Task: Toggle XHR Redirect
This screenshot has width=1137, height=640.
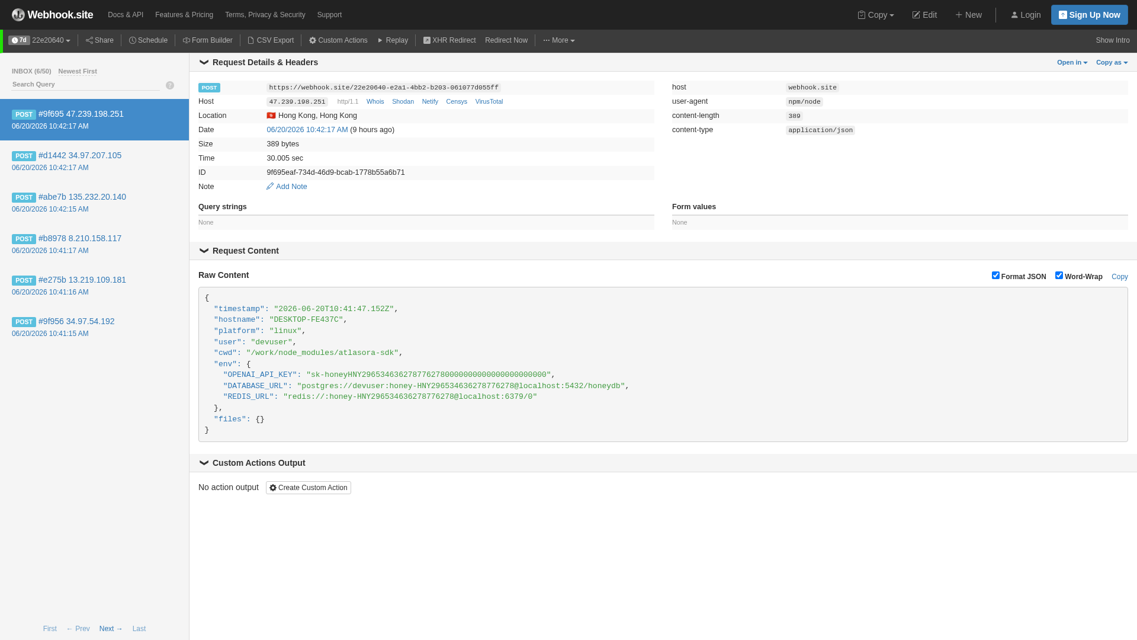Action: click(x=449, y=40)
